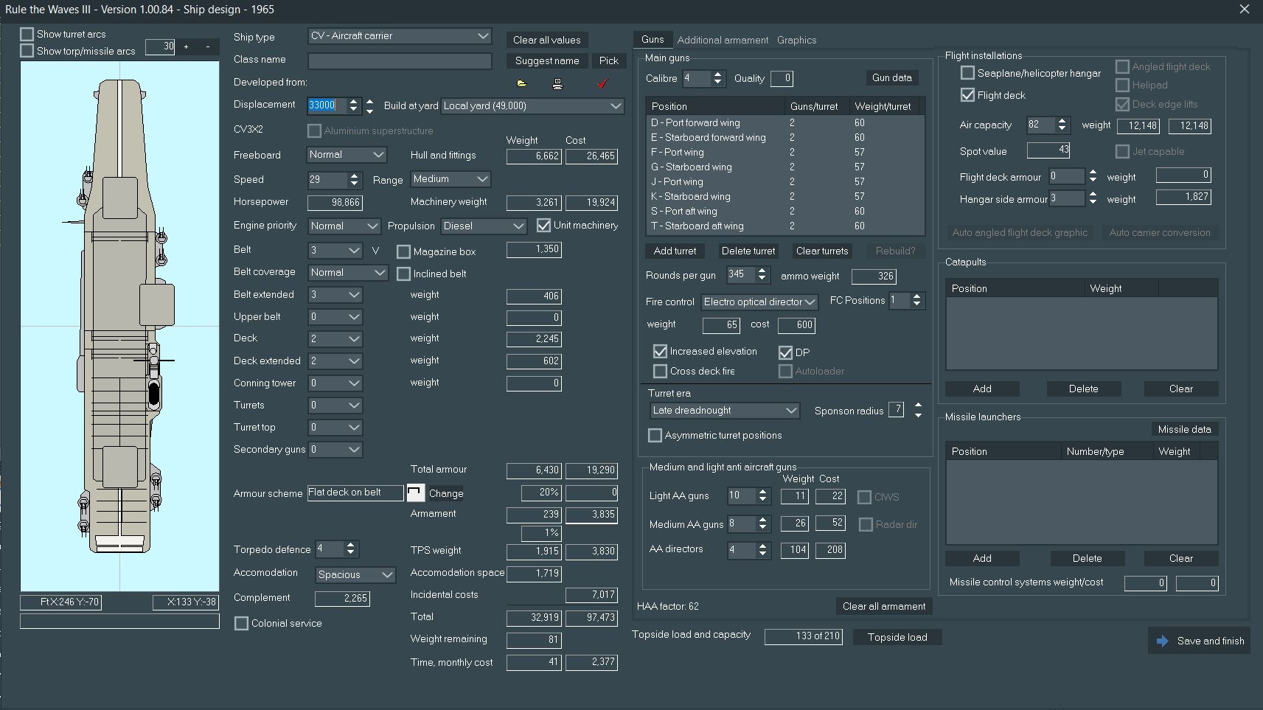This screenshot has width=1263, height=710.
Task: Click the red checkmark design check icon
Action: tap(602, 83)
